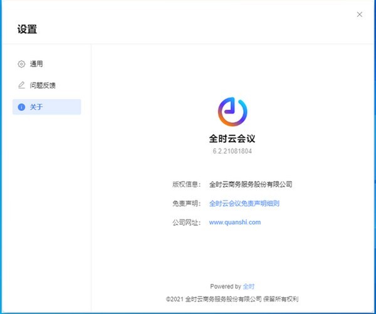Open the 全时云会议免责声明细则 link

244,204
